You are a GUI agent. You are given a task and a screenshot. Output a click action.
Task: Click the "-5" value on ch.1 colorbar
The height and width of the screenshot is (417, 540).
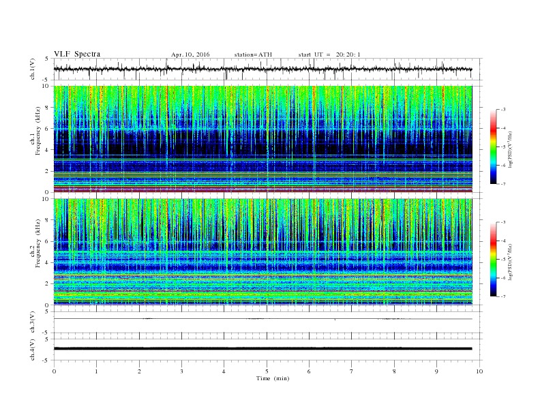(x=503, y=147)
